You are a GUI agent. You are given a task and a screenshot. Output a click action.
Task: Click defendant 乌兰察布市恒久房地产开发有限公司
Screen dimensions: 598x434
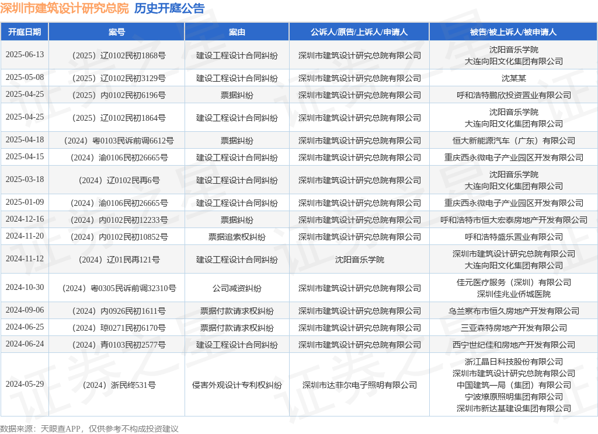coord(513,311)
